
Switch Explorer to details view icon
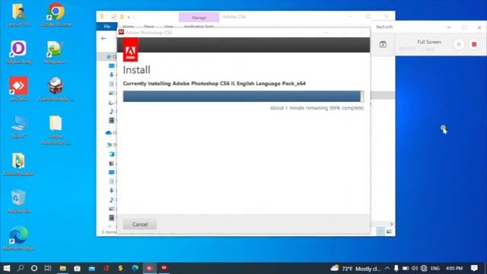(380, 231)
